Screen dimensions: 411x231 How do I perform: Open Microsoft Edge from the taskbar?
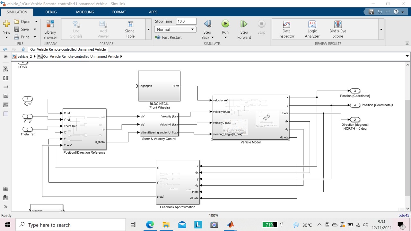pyautogui.click(x=150, y=225)
